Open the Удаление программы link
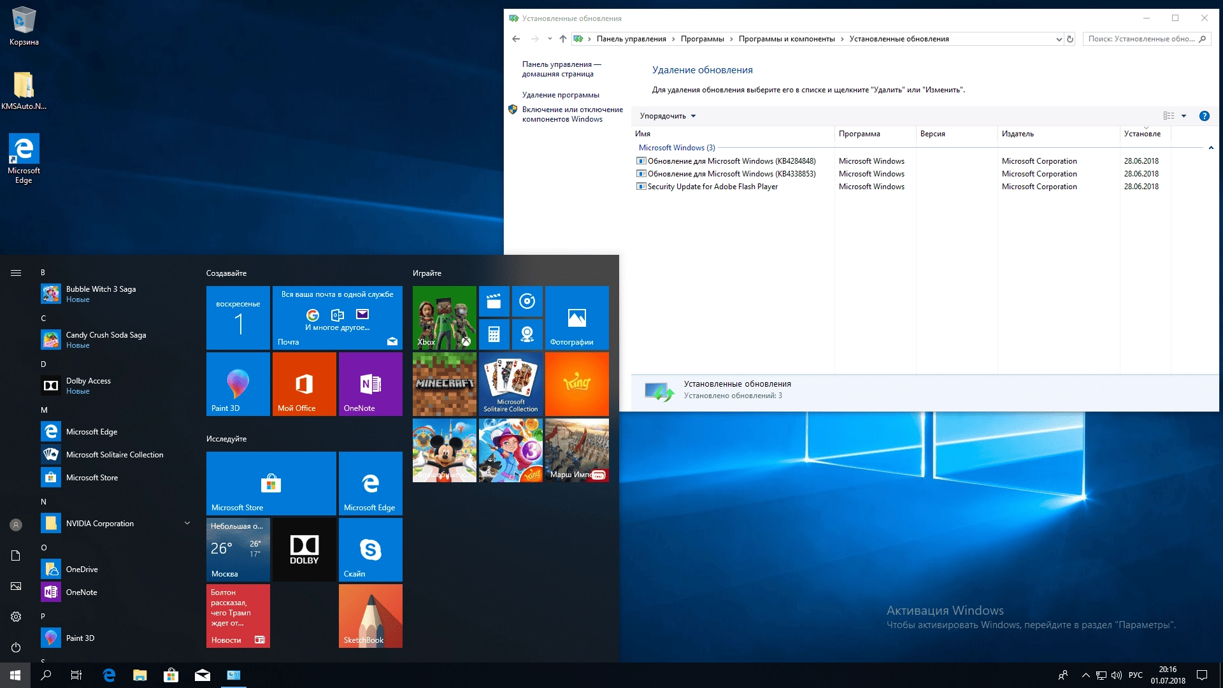This screenshot has width=1223, height=688. tap(561, 95)
